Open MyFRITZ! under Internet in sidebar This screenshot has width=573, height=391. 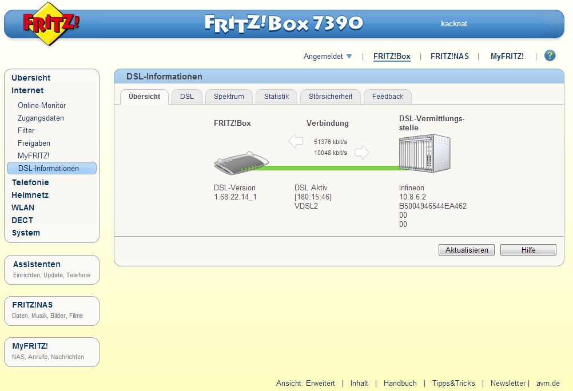point(33,155)
